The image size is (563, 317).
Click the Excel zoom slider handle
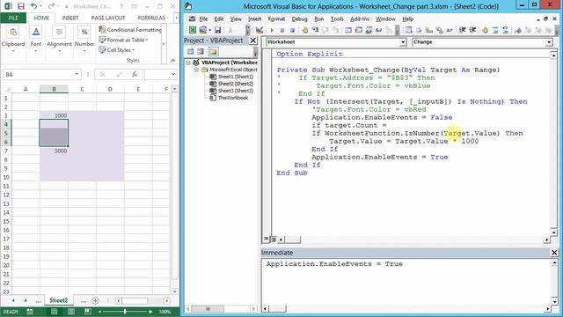pos(125,312)
